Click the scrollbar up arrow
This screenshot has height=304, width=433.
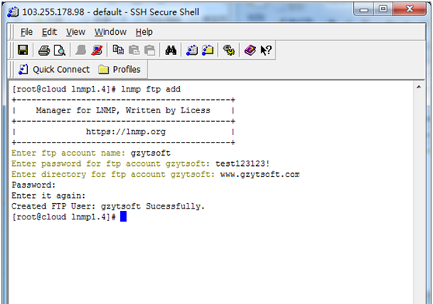418,87
